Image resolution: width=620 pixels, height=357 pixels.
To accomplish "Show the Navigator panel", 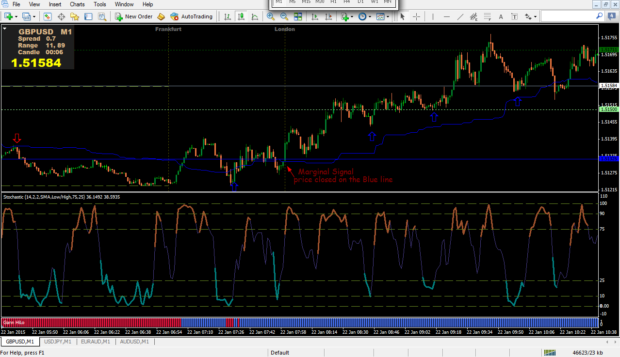I will (x=75, y=16).
